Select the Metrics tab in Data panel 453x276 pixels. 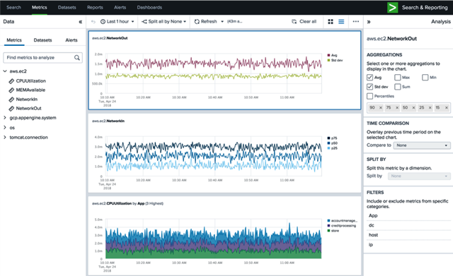(14, 40)
